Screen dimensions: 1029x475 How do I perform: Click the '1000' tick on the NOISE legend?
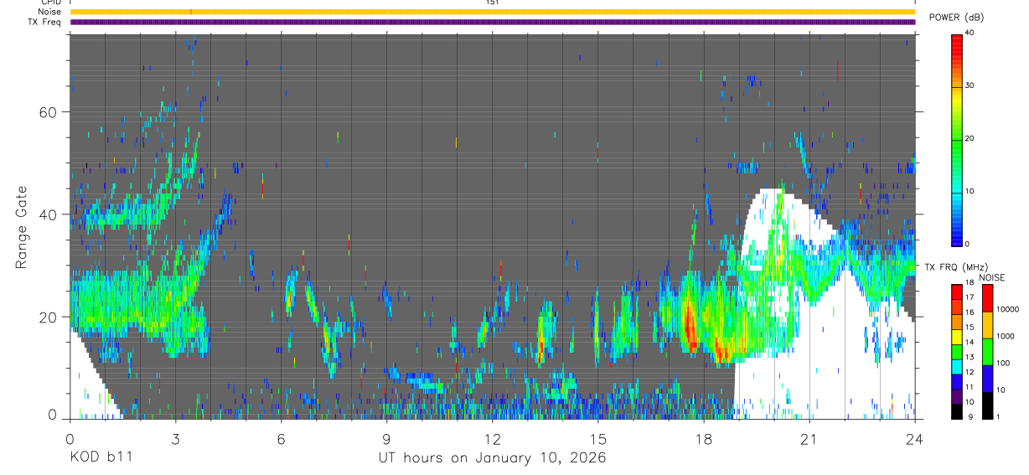click(1004, 336)
